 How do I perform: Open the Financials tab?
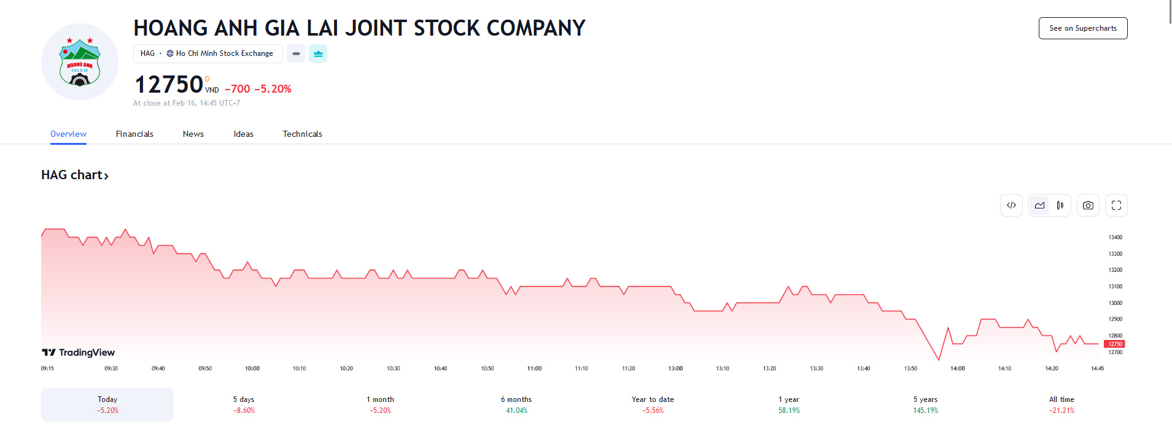tap(134, 134)
